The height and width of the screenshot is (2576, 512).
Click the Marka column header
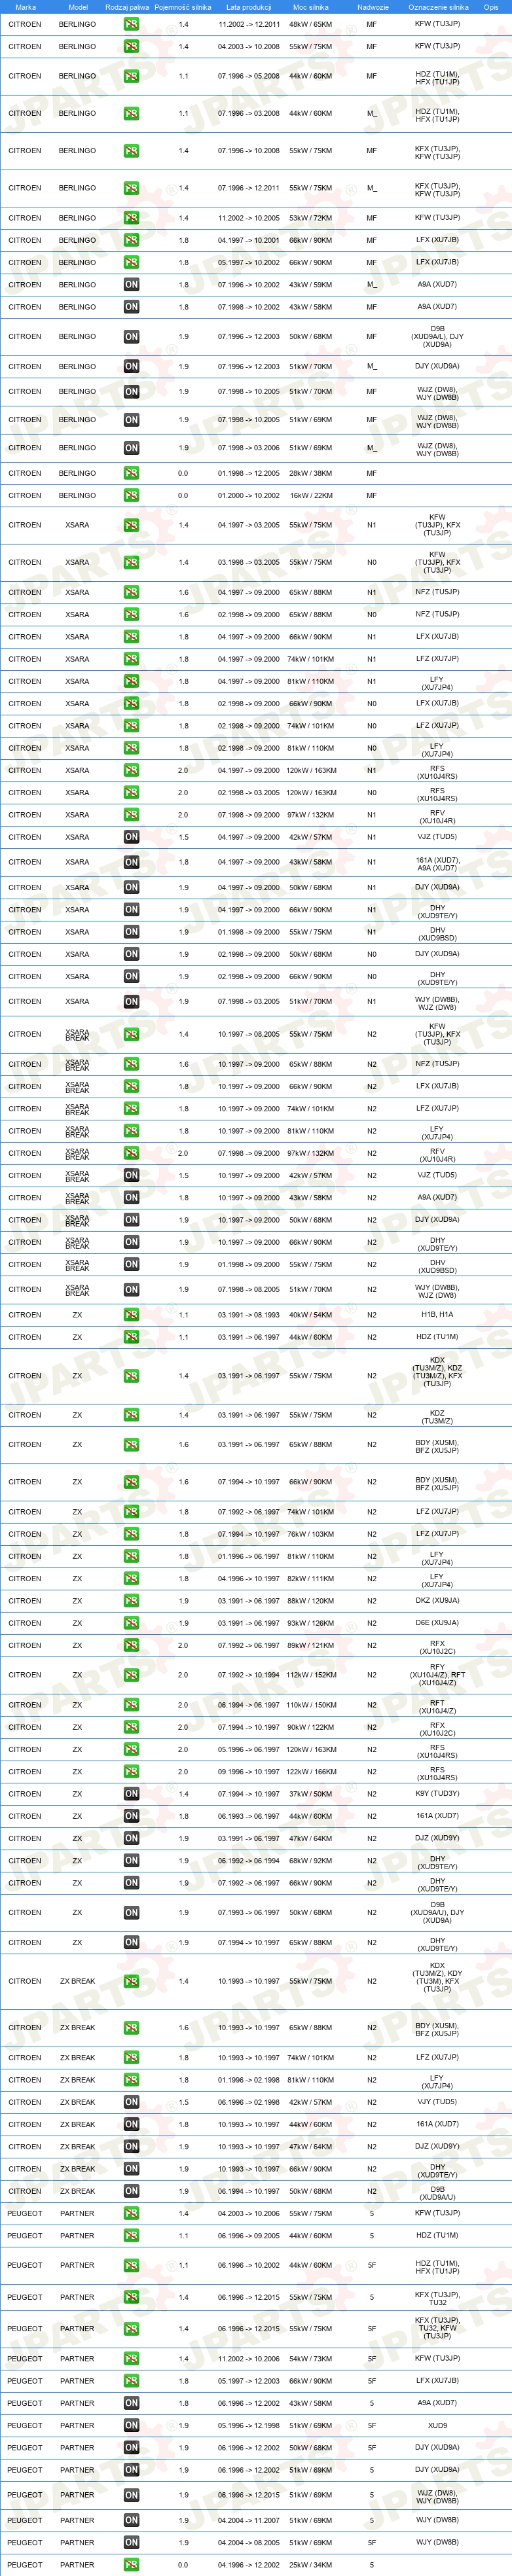(25, 7)
